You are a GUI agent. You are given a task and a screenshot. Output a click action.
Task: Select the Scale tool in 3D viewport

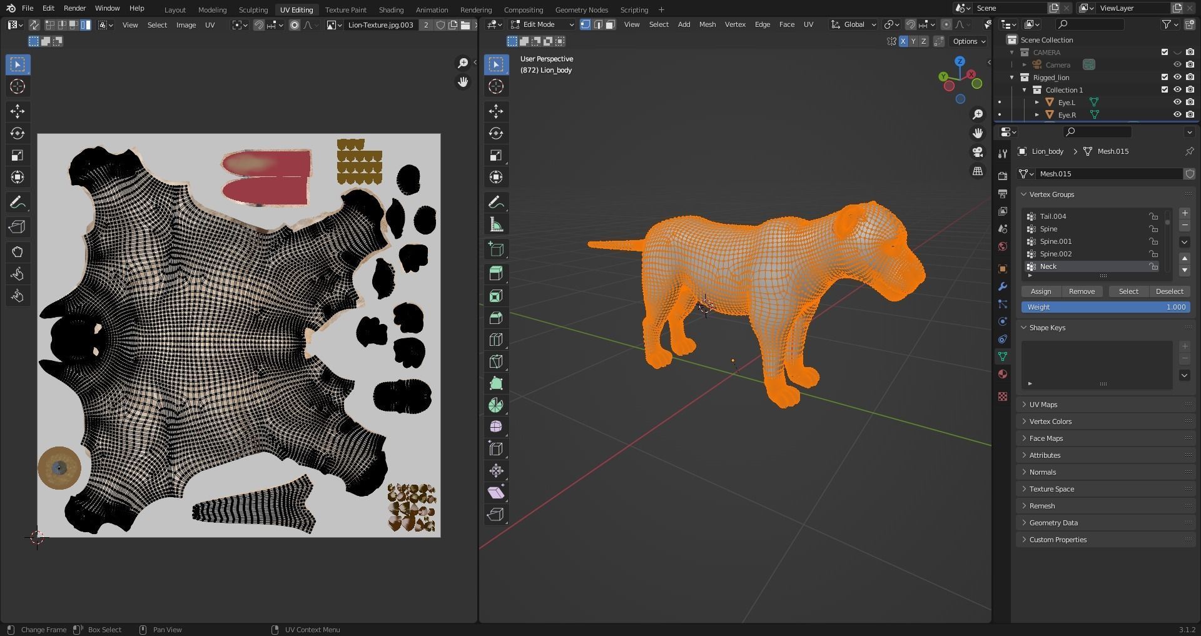496,155
